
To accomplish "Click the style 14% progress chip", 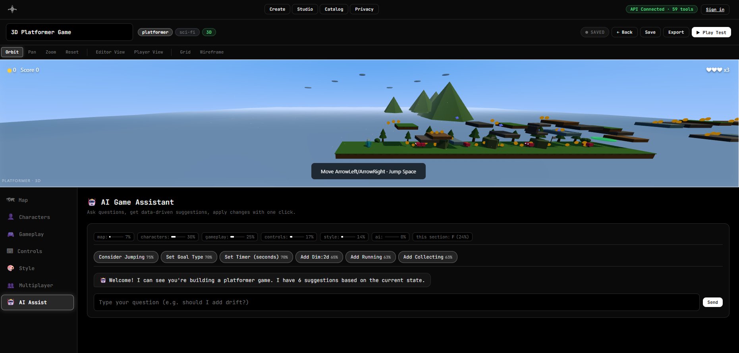I will pos(344,237).
